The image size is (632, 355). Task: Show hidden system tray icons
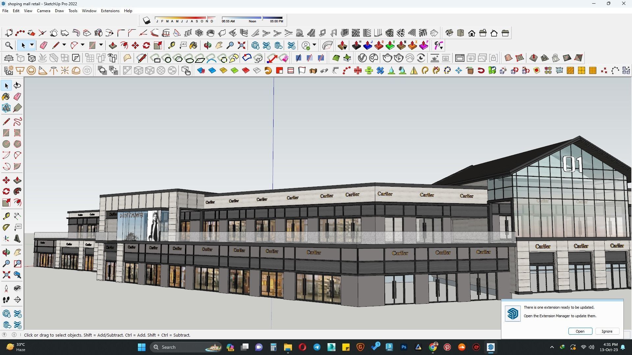coord(552,347)
